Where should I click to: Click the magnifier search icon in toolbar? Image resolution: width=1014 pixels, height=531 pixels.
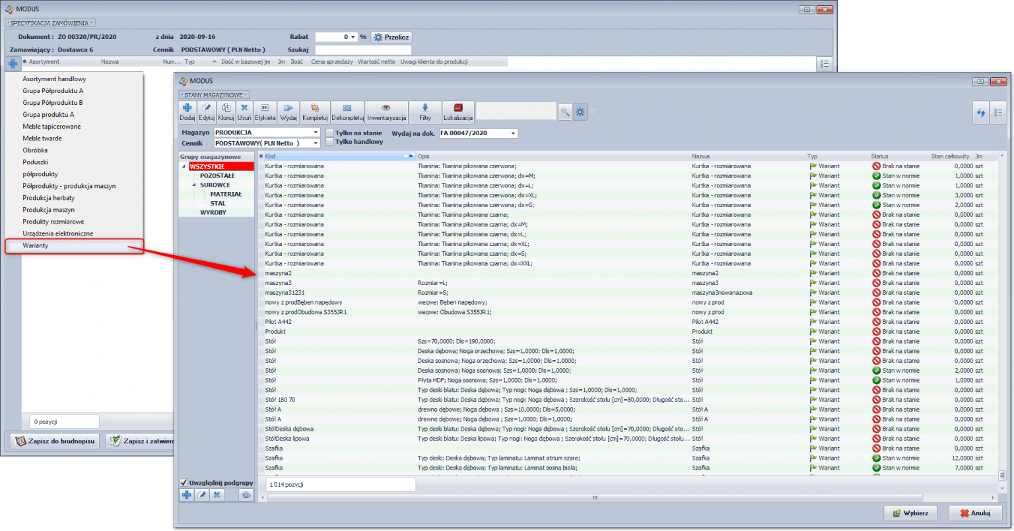click(564, 112)
